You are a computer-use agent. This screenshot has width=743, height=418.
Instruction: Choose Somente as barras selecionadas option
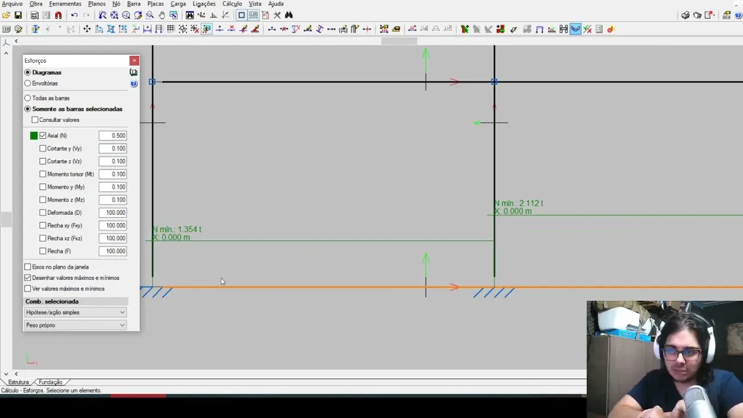[x=27, y=109]
